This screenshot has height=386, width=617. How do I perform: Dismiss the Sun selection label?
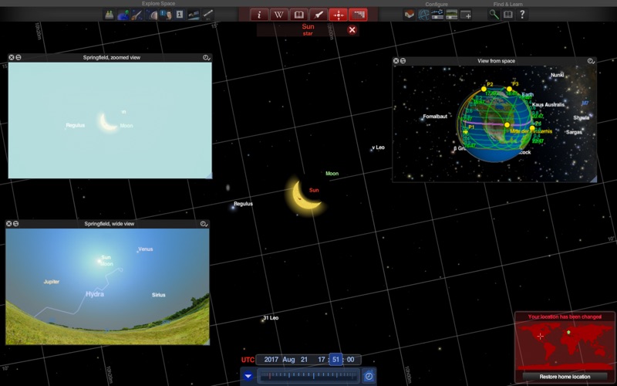click(352, 30)
